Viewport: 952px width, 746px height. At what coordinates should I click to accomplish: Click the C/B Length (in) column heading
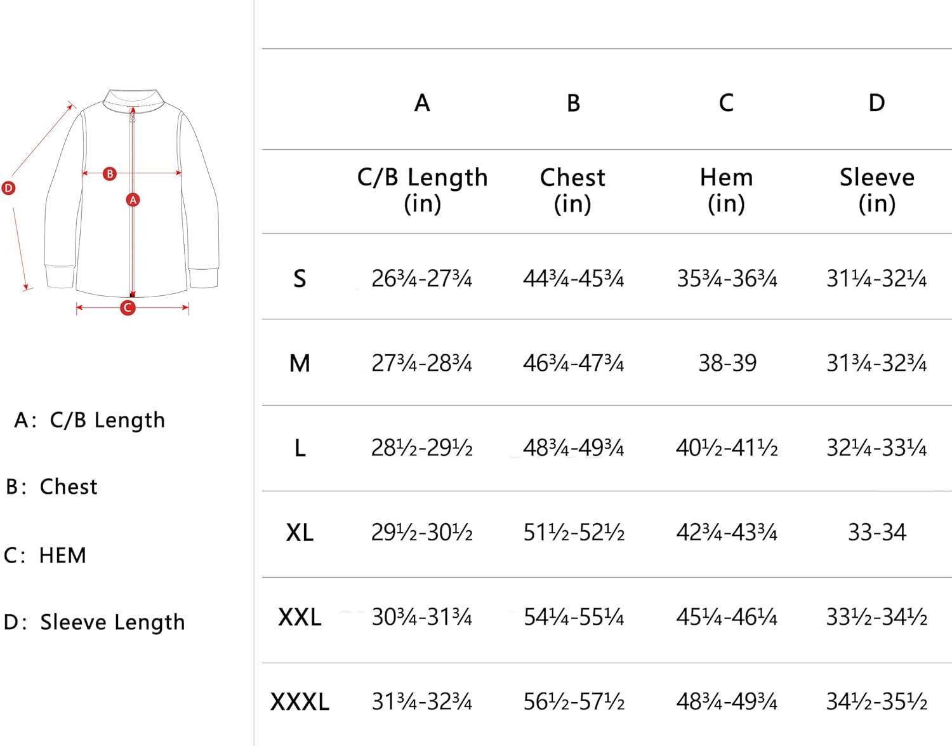point(423,190)
